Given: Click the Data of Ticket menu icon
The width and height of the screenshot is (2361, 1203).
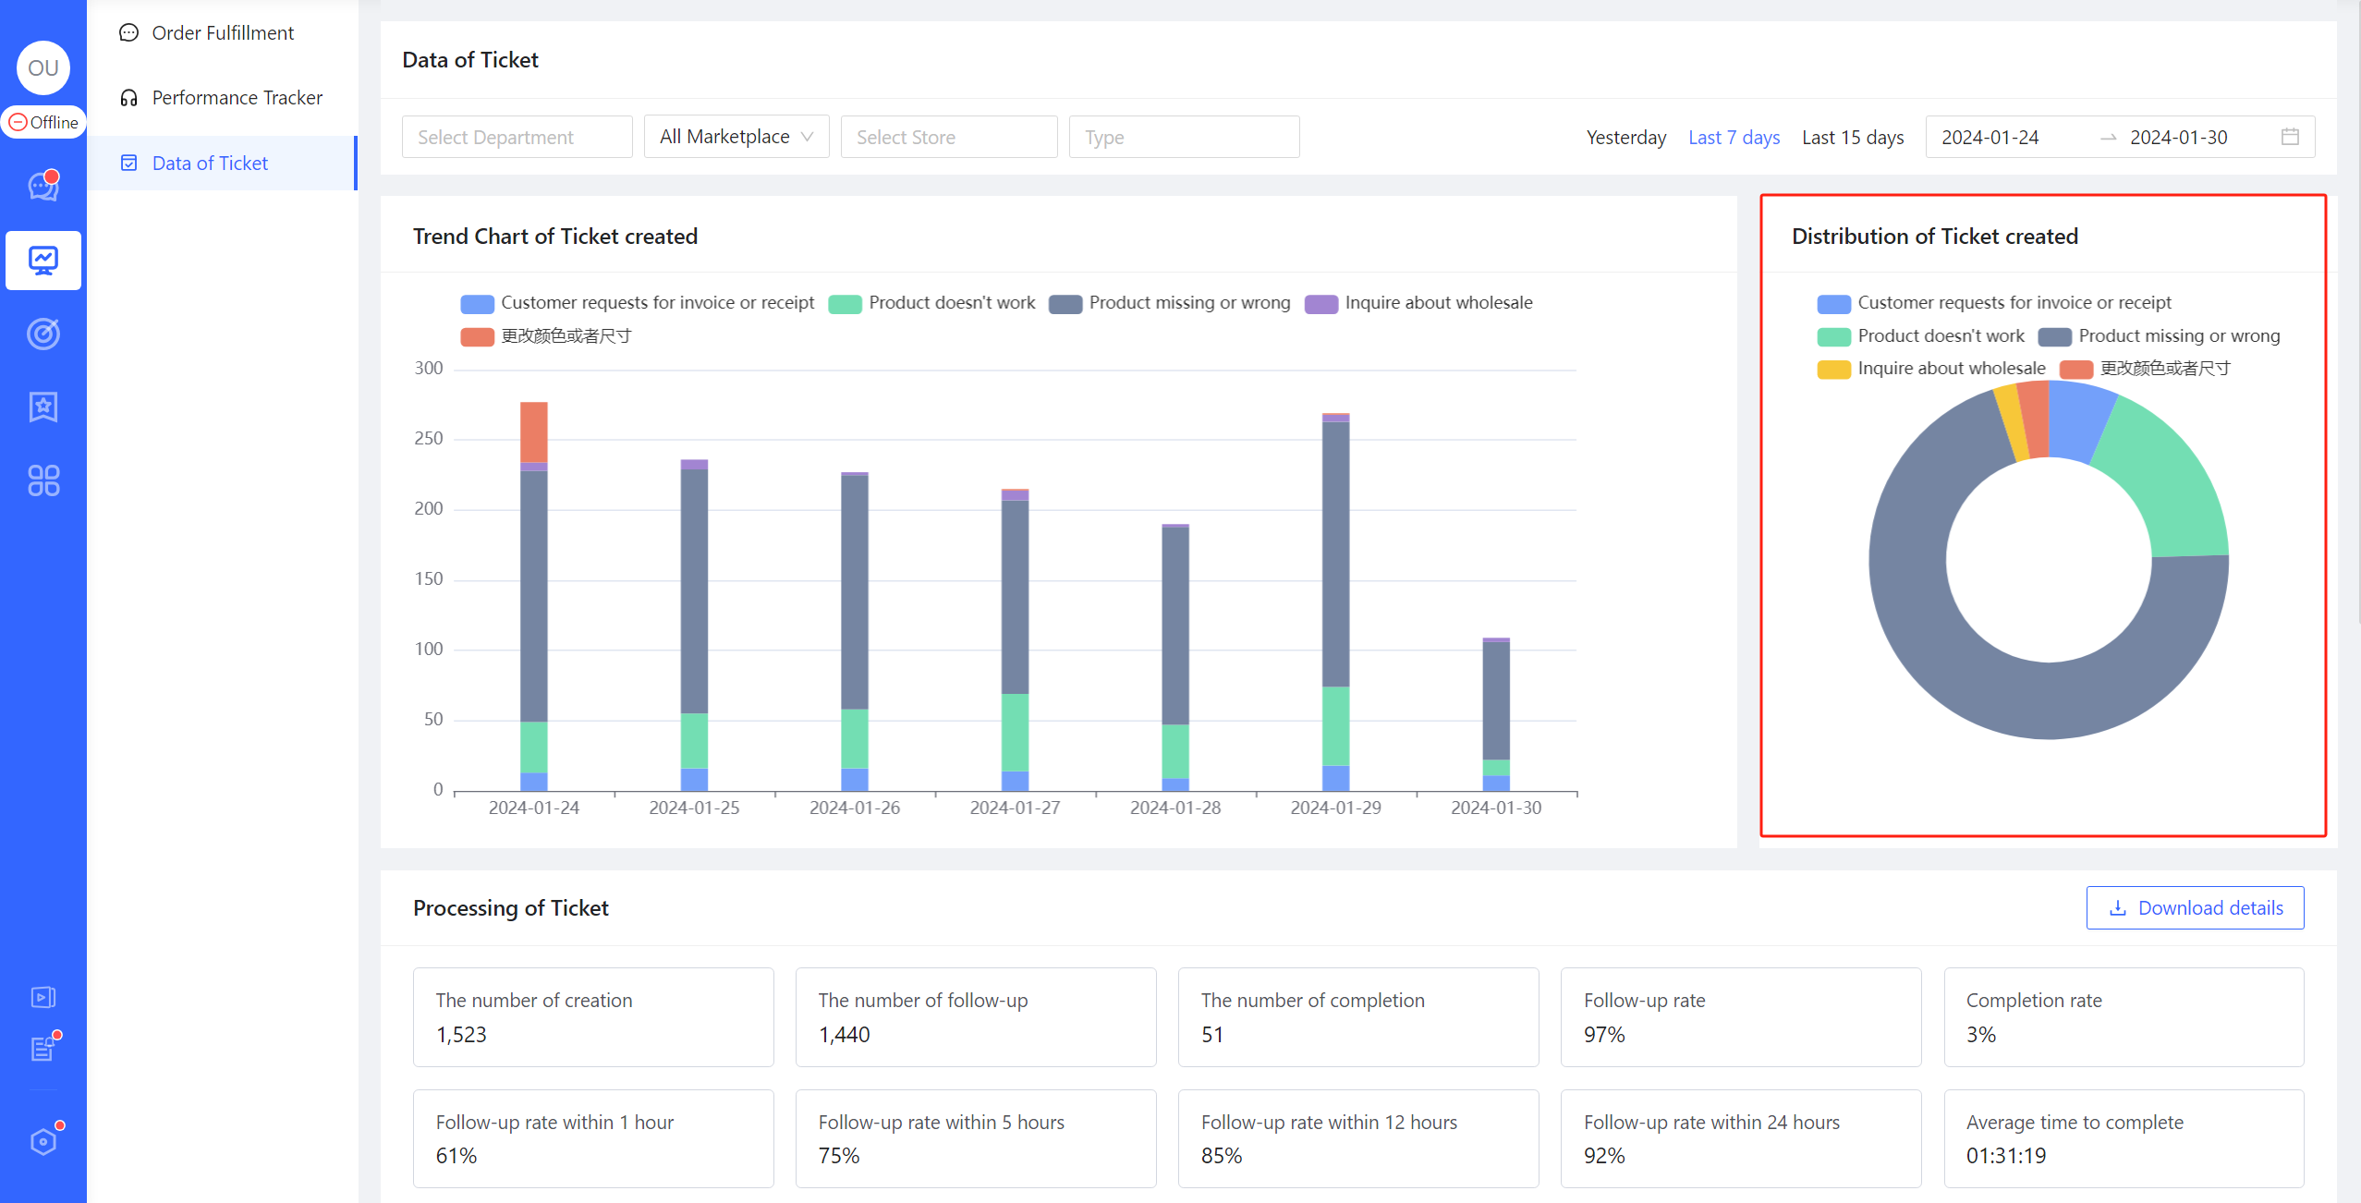Looking at the screenshot, I should (128, 164).
